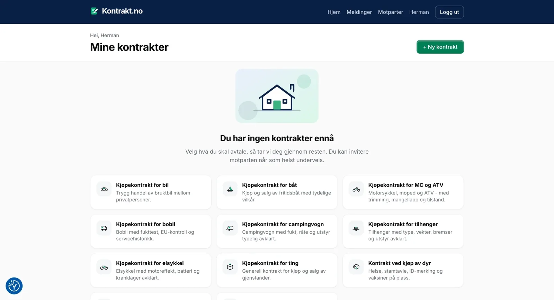Screen dimensions: 554x300
Task: Click the box icon for Kjøpekontrakt for ting
Action: pos(230,267)
